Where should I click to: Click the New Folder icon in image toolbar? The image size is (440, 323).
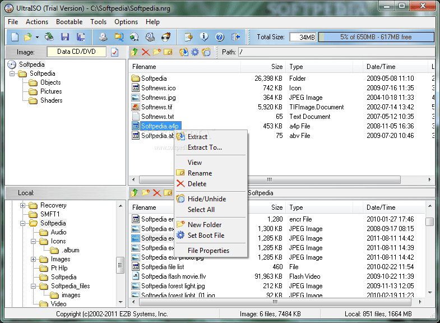click(x=157, y=52)
